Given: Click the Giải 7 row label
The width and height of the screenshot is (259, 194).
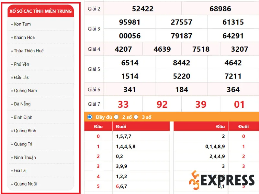Looking at the screenshot, I should pyautogui.click(x=94, y=104).
